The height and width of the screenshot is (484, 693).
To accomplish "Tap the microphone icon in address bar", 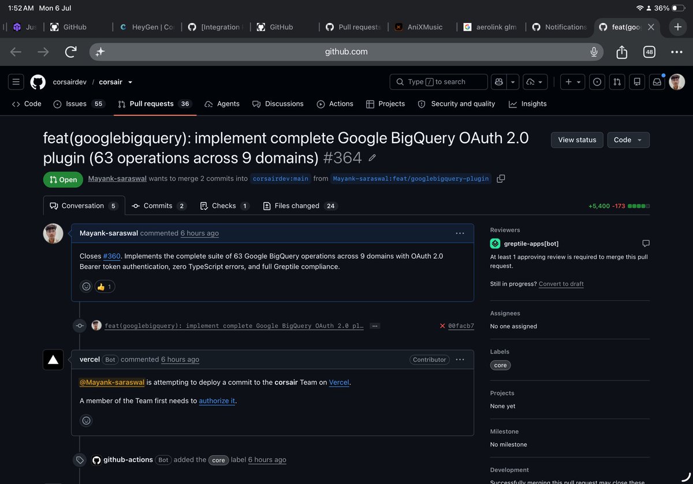I will (x=594, y=52).
